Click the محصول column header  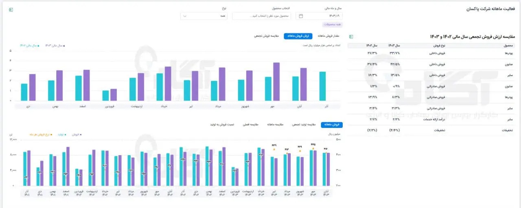[x=508, y=45]
